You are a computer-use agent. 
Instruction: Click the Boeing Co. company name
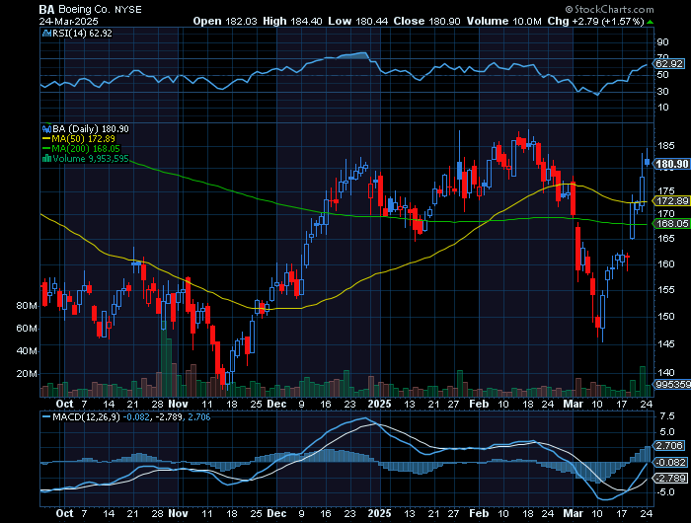[x=85, y=10]
